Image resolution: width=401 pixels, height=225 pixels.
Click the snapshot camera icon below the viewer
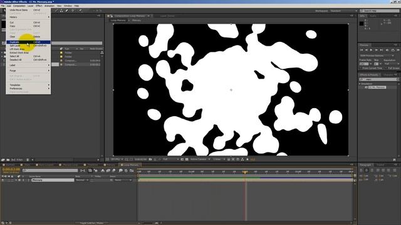(x=150, y=159)
